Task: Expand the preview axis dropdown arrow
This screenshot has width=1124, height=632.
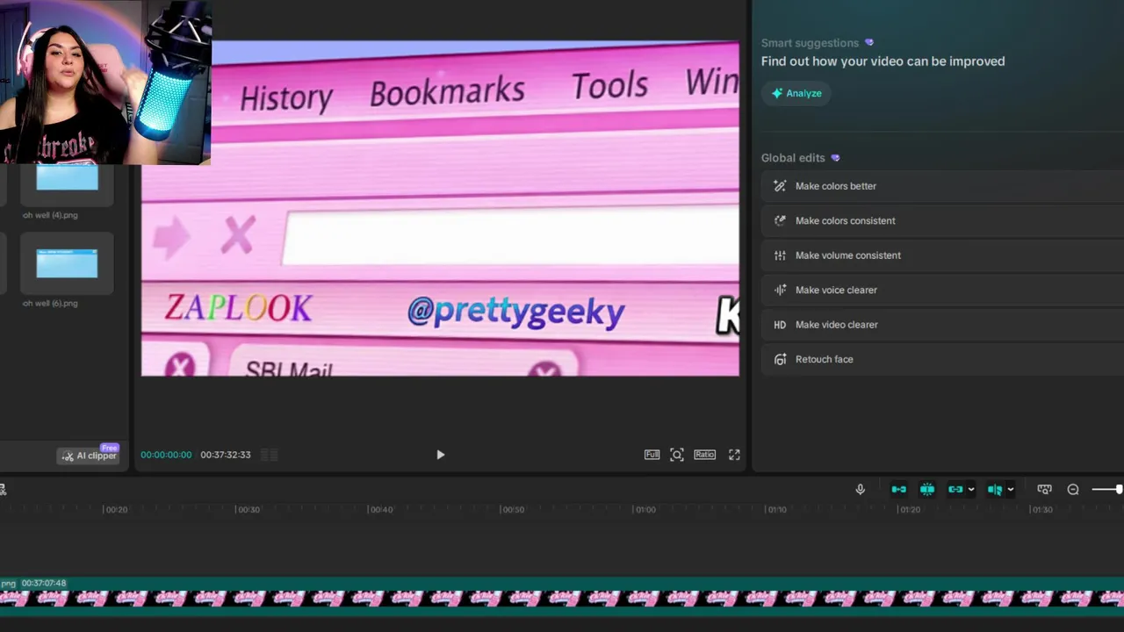Action: pyautogui.click(x=1010, y=490)
